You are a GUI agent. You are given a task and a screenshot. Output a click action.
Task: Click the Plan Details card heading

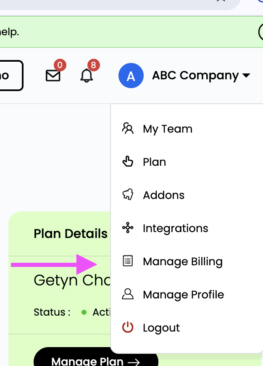pyautogui.click(x=71, y=234)
